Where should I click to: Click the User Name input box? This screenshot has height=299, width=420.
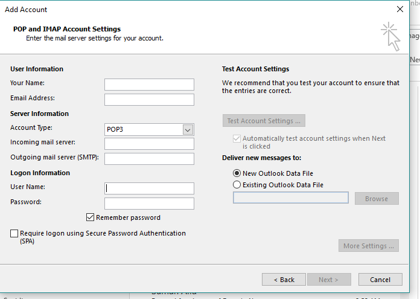coord(149,188)
